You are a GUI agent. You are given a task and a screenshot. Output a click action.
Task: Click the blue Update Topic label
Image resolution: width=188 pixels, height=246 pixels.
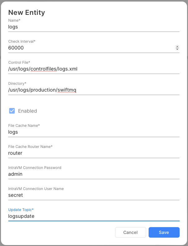click(x=21, y=210)
